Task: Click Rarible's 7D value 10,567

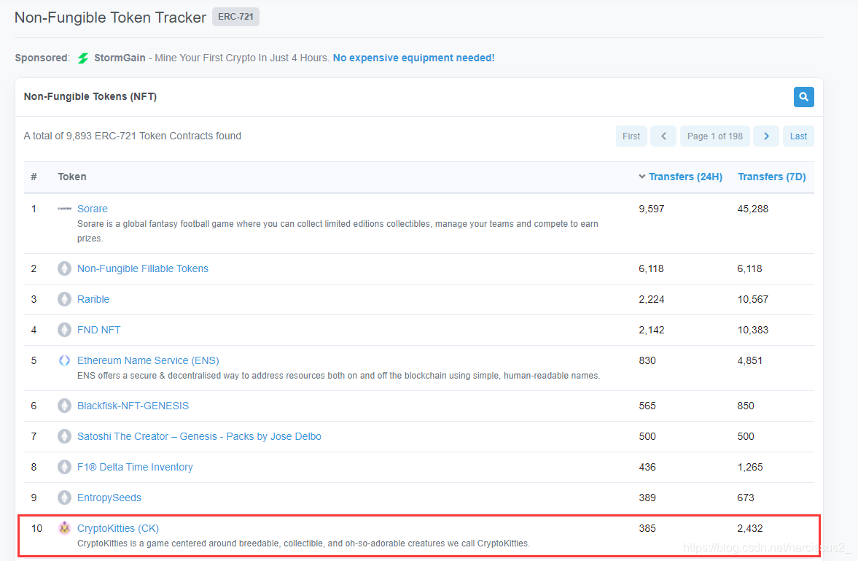Action: click(752, 299)
